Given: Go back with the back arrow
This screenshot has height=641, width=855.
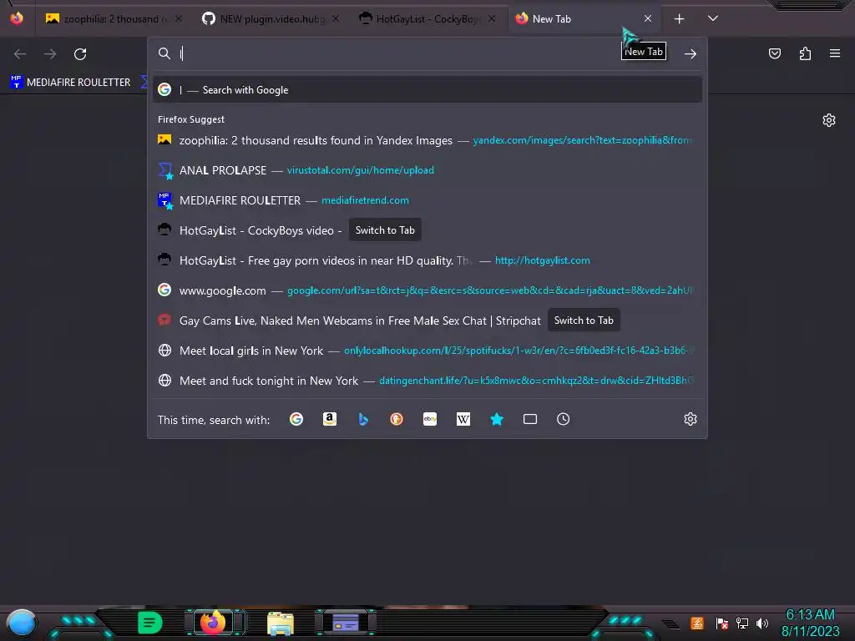Looking at the screenshot, I should pos(20,54).
